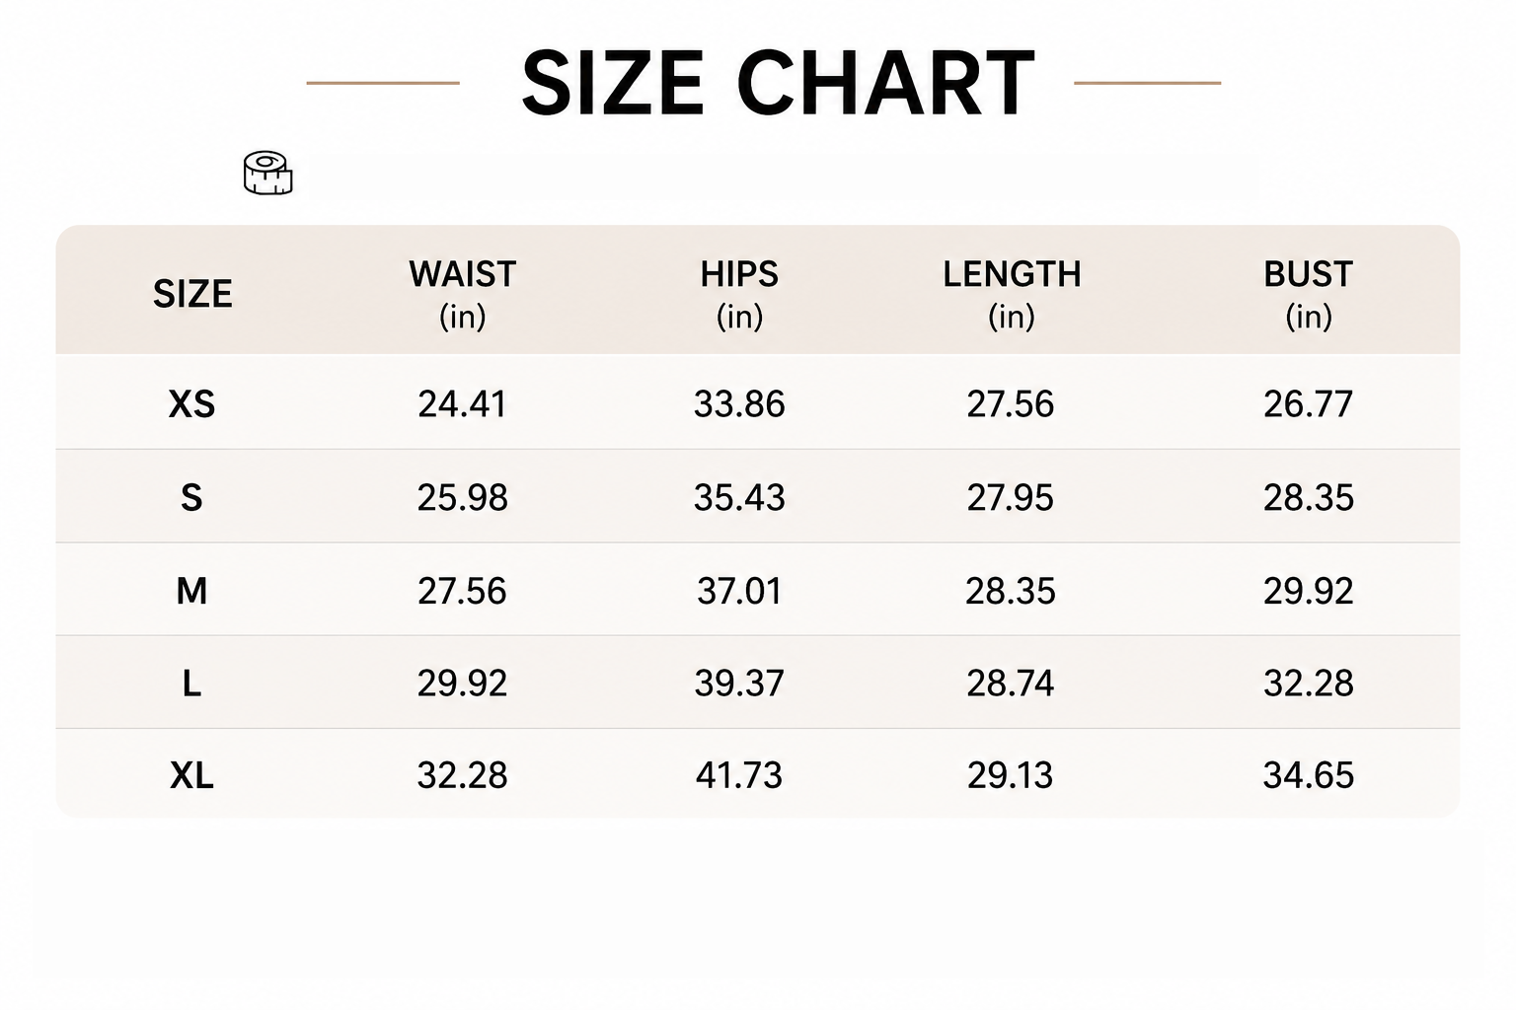Viewport: 1516px width, 1010px height.
Task: Click the S length value 27.95
Action: pos(1011,497)
